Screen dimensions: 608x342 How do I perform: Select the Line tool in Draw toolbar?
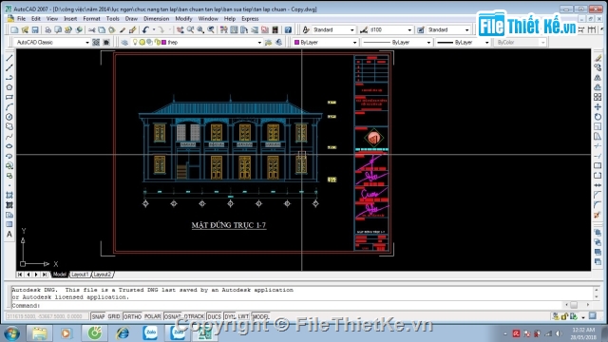(x=9, y=58)
